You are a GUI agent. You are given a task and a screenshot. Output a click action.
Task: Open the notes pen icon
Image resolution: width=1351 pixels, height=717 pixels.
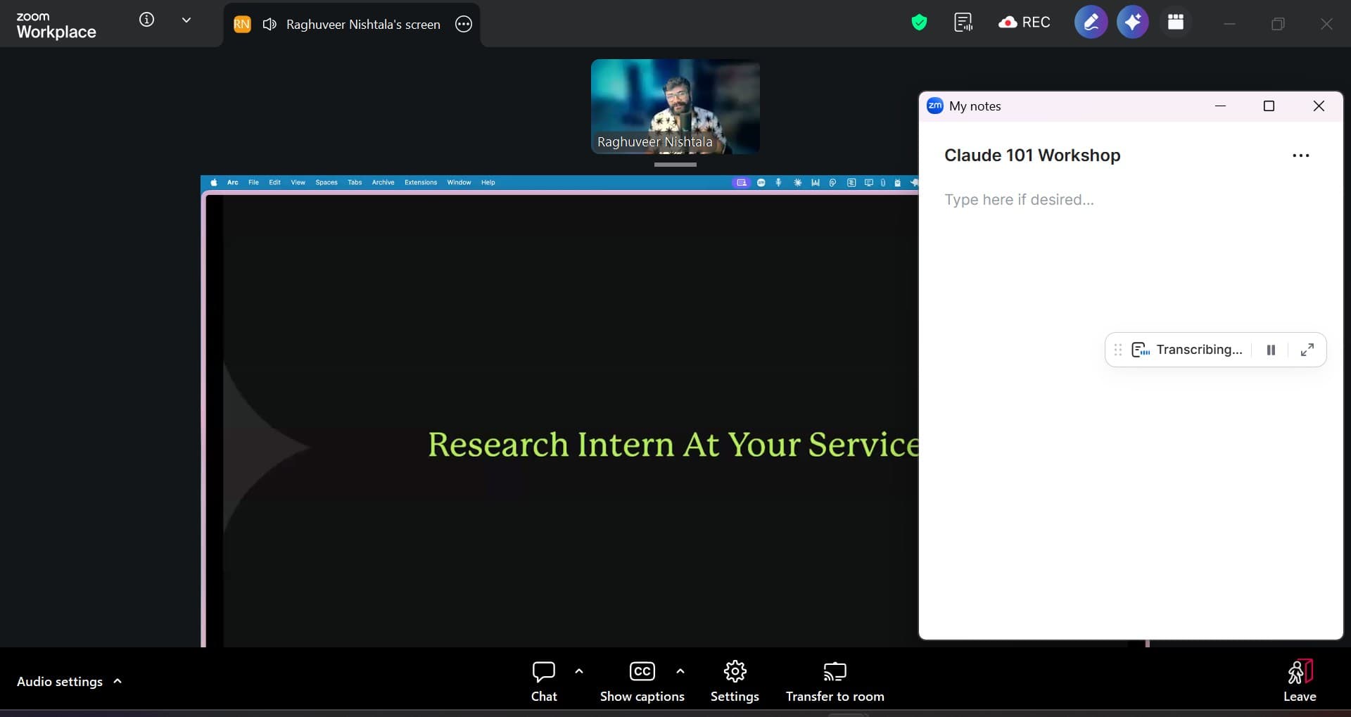1091,23
